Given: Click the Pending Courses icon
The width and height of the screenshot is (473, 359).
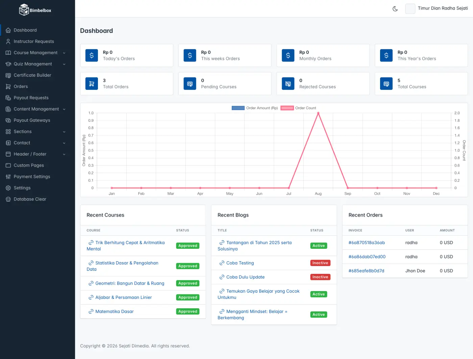Looking at the screenshot, I should point(190,83).
